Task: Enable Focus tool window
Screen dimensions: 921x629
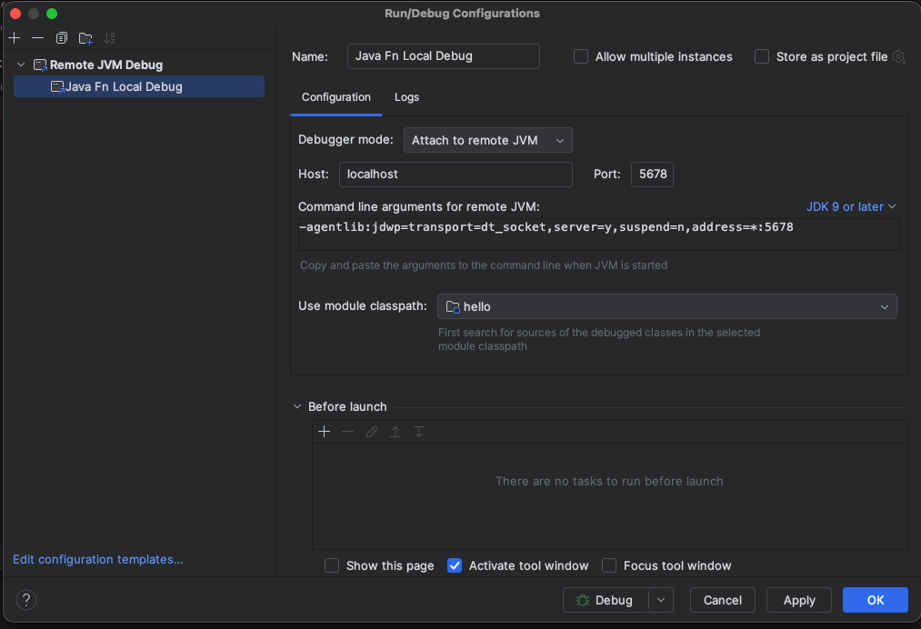Action: pyautogui.click(x=609, y=565)
